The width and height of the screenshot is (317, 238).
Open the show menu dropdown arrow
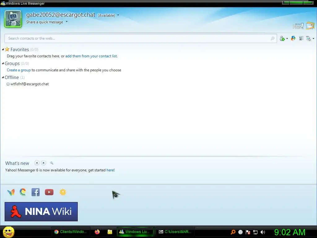313,38
